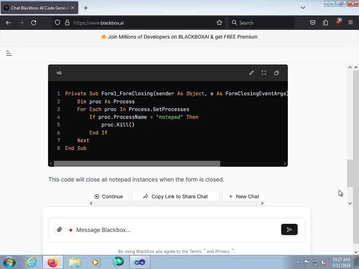Close the Chat Blackbox tab

coord(73,8)
